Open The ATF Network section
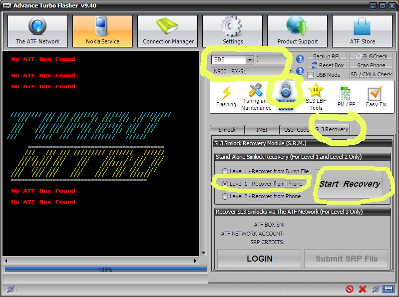Image resolution: width=399 pixels, height=297 pixels. tap(37, 31)
